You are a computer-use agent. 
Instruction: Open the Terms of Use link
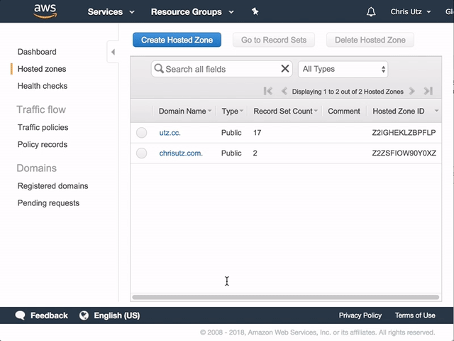coord(415,315)
